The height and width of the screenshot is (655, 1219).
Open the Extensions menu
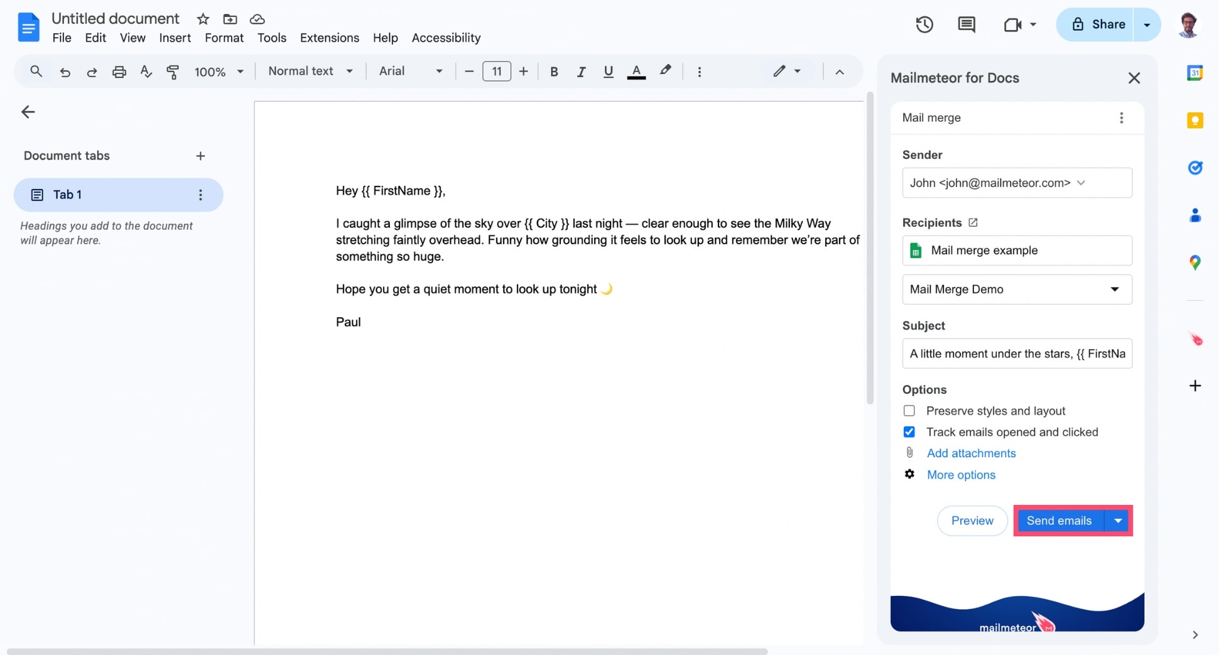coord(329,38)
